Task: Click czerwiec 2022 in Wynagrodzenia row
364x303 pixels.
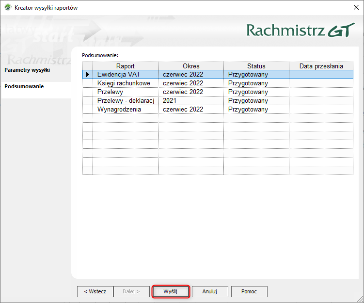Action: 191,110
